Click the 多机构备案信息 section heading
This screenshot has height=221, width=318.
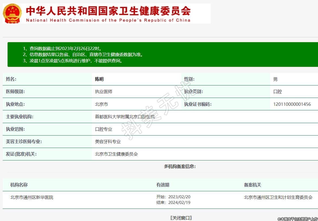180,166
